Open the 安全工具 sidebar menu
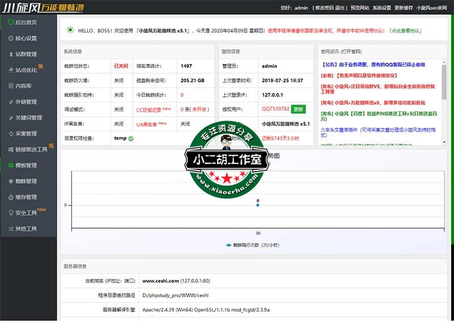Screen dimensions: 454x321 click(x=26, y=213)
